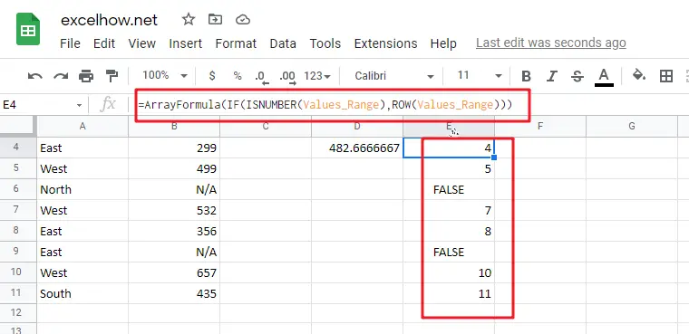Select column F header

(540, 127)
